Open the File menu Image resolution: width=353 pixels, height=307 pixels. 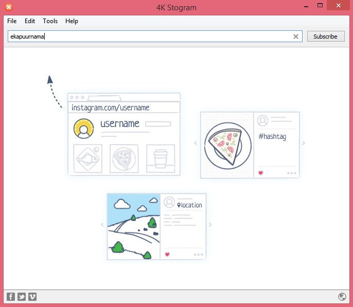point(12,21)
